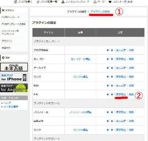Viewport: 148px width, 141px height.
Task: Move カテゴリー plugin up with arrow
Action: coord(108,59)
